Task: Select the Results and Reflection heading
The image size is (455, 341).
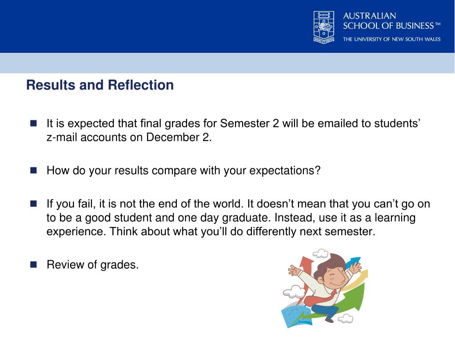Action: click(x=100, y=85)
